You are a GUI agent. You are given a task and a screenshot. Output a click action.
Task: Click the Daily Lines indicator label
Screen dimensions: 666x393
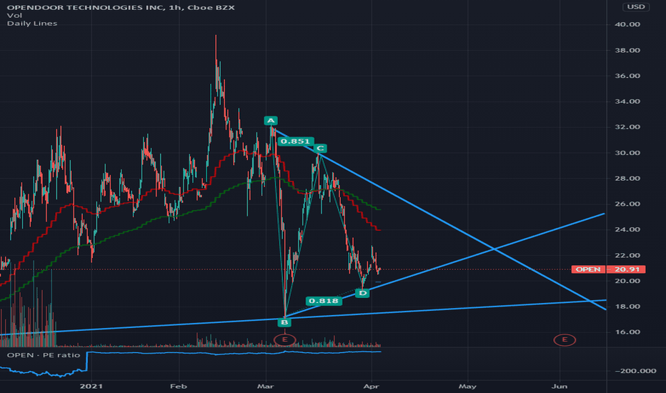click(x=32, y=24)
